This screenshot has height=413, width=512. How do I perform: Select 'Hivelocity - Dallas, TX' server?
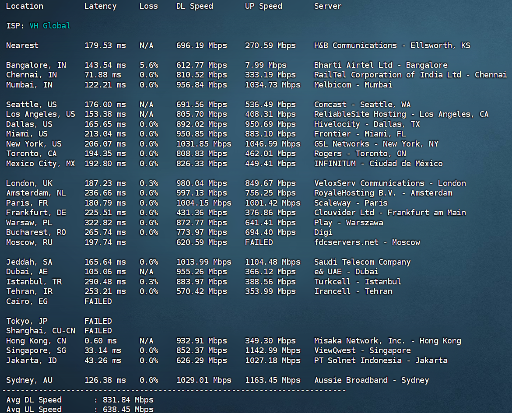coord(367,124)
